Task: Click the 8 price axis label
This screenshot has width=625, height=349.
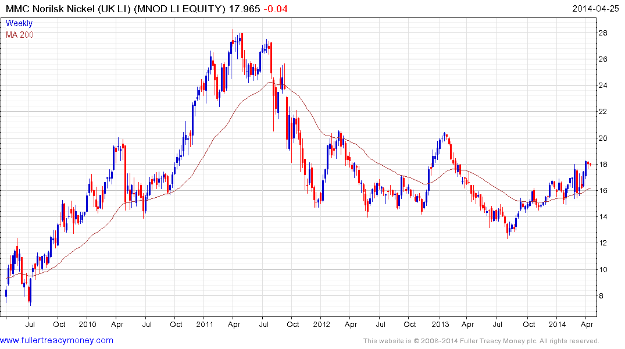Action: [x=601, y=296]
